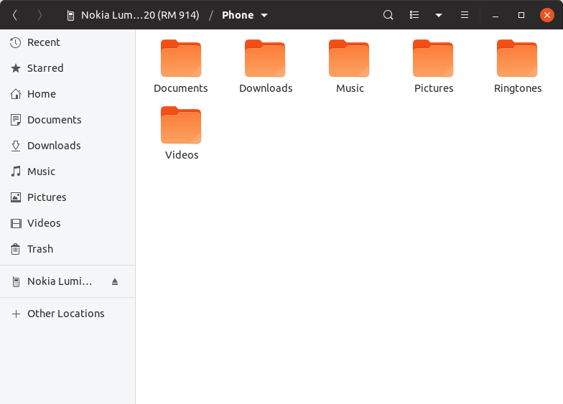Select the Ringtones folder icon
This screenshot has width=563, height=404.
517,59
